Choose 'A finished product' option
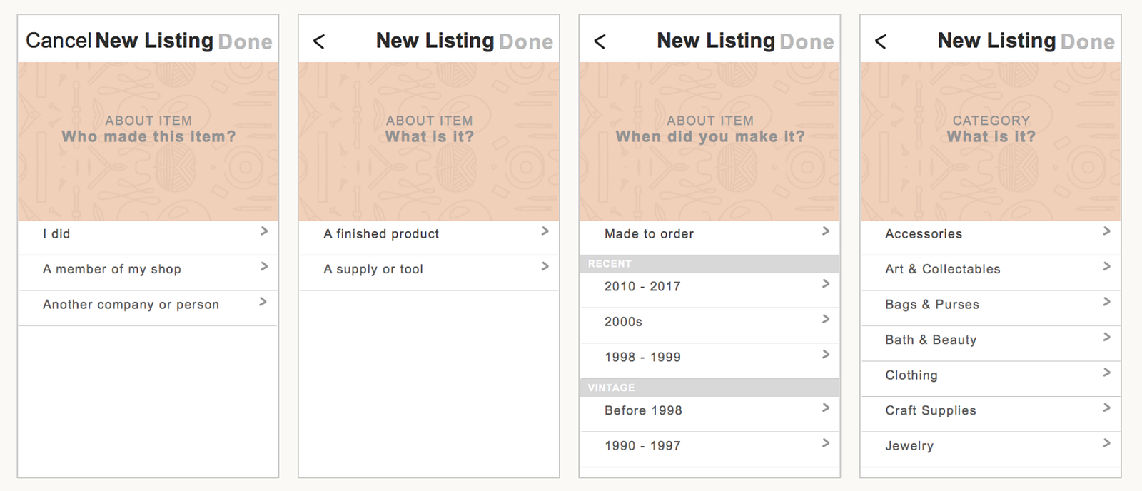Image resolution: width=1142 pixels, height=491 pixels. click(381, 234)
